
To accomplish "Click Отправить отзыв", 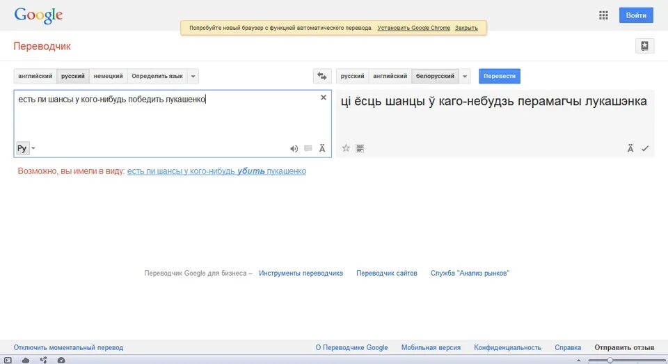I will (x=624, y=348).
